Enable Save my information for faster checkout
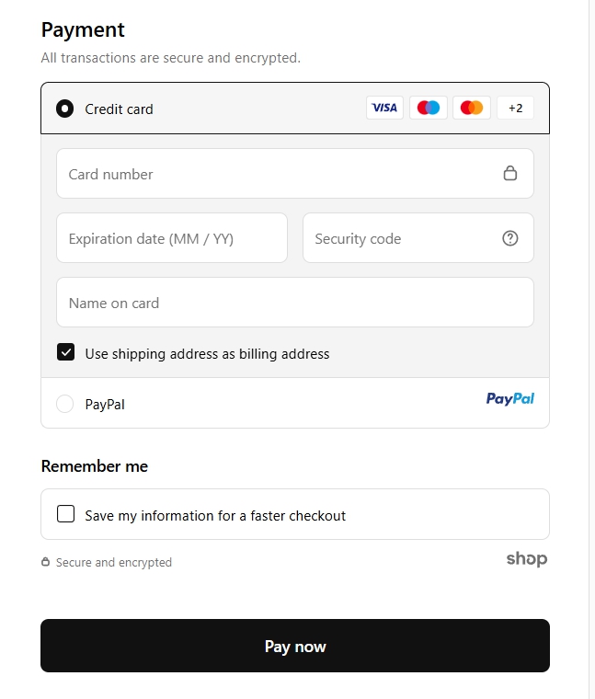 pyautogui.click(x=65, y=514)
